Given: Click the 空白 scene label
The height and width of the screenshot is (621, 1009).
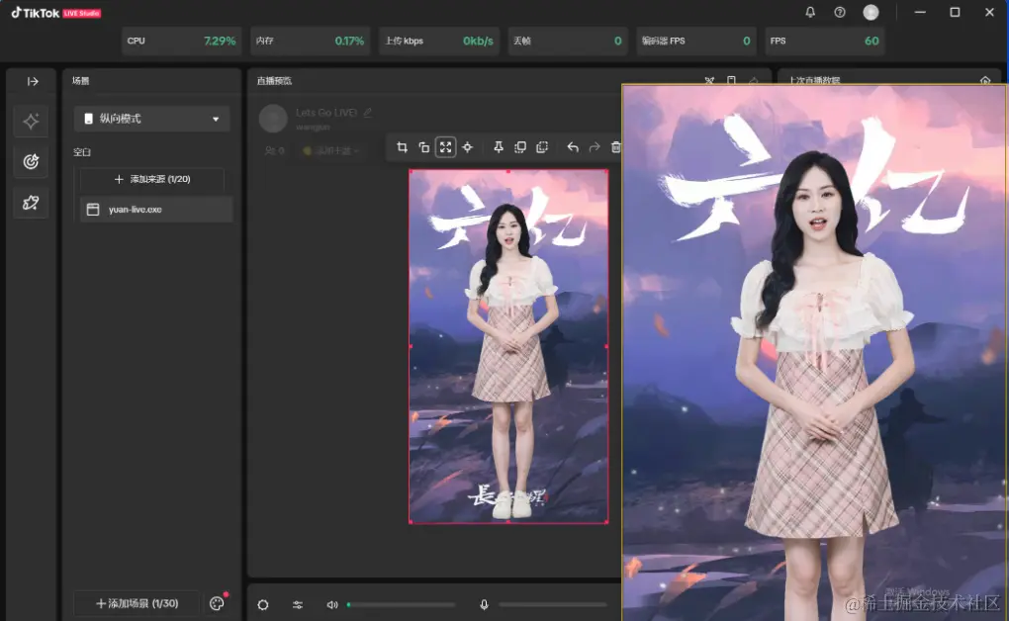Looking at the screenshot, I should pos(82,152).
